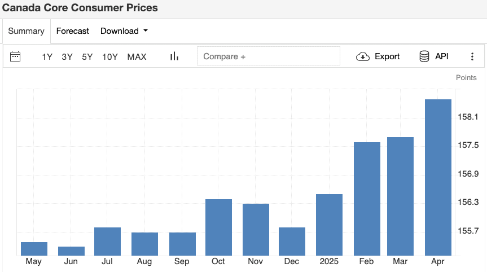
Task: Select the 10Y time range
Action: coord(110,57)
